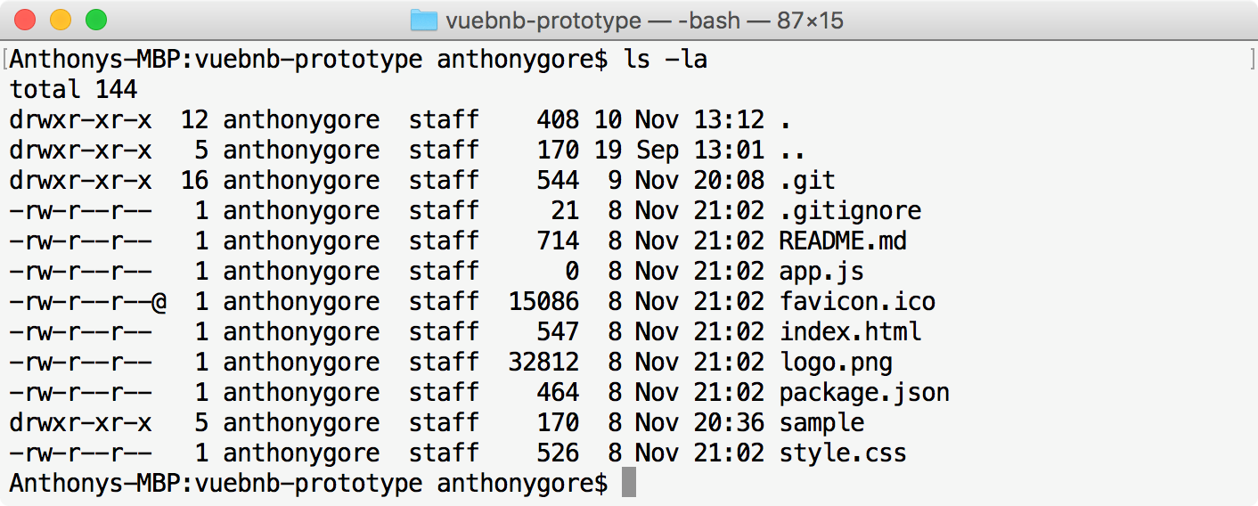Click the file size 547 in index.html row

[x=558, y=331]
